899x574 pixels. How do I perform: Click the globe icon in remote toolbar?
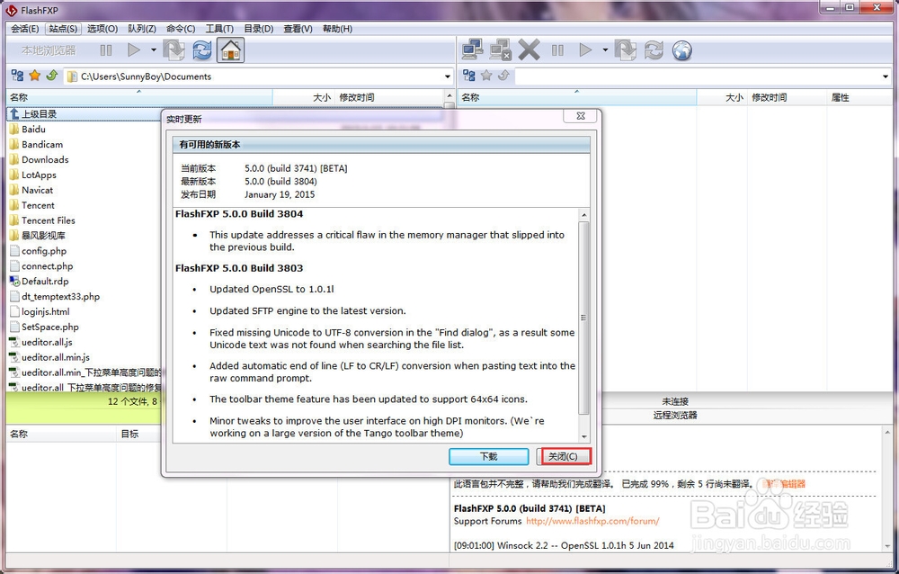[681, 50]
